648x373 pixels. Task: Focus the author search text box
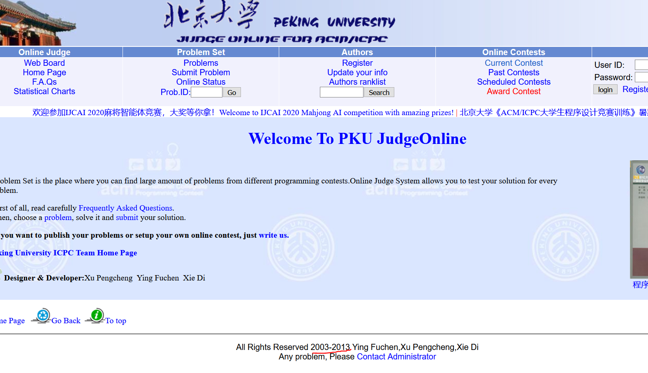pyautogui.click(x=342, y=93)
